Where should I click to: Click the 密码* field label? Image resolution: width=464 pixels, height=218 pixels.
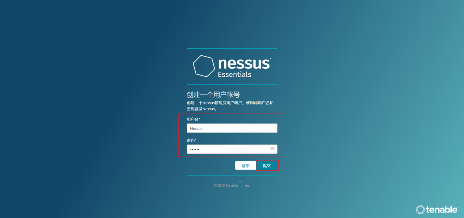[192, 140]
